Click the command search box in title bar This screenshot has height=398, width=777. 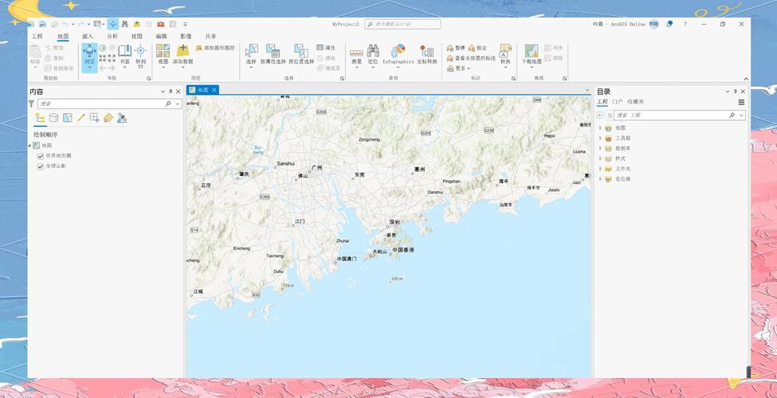tap(402, 24)
